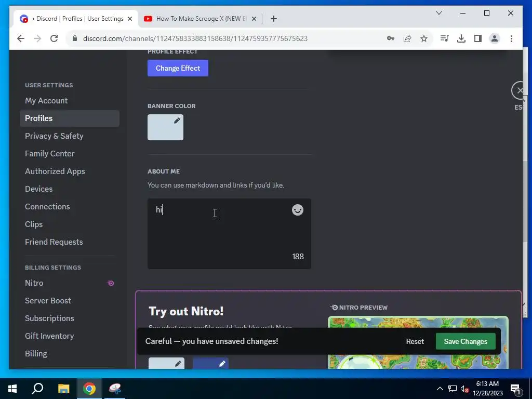Open Chrome profile avatar menu
Screen dimensions: 532x399
495,38
